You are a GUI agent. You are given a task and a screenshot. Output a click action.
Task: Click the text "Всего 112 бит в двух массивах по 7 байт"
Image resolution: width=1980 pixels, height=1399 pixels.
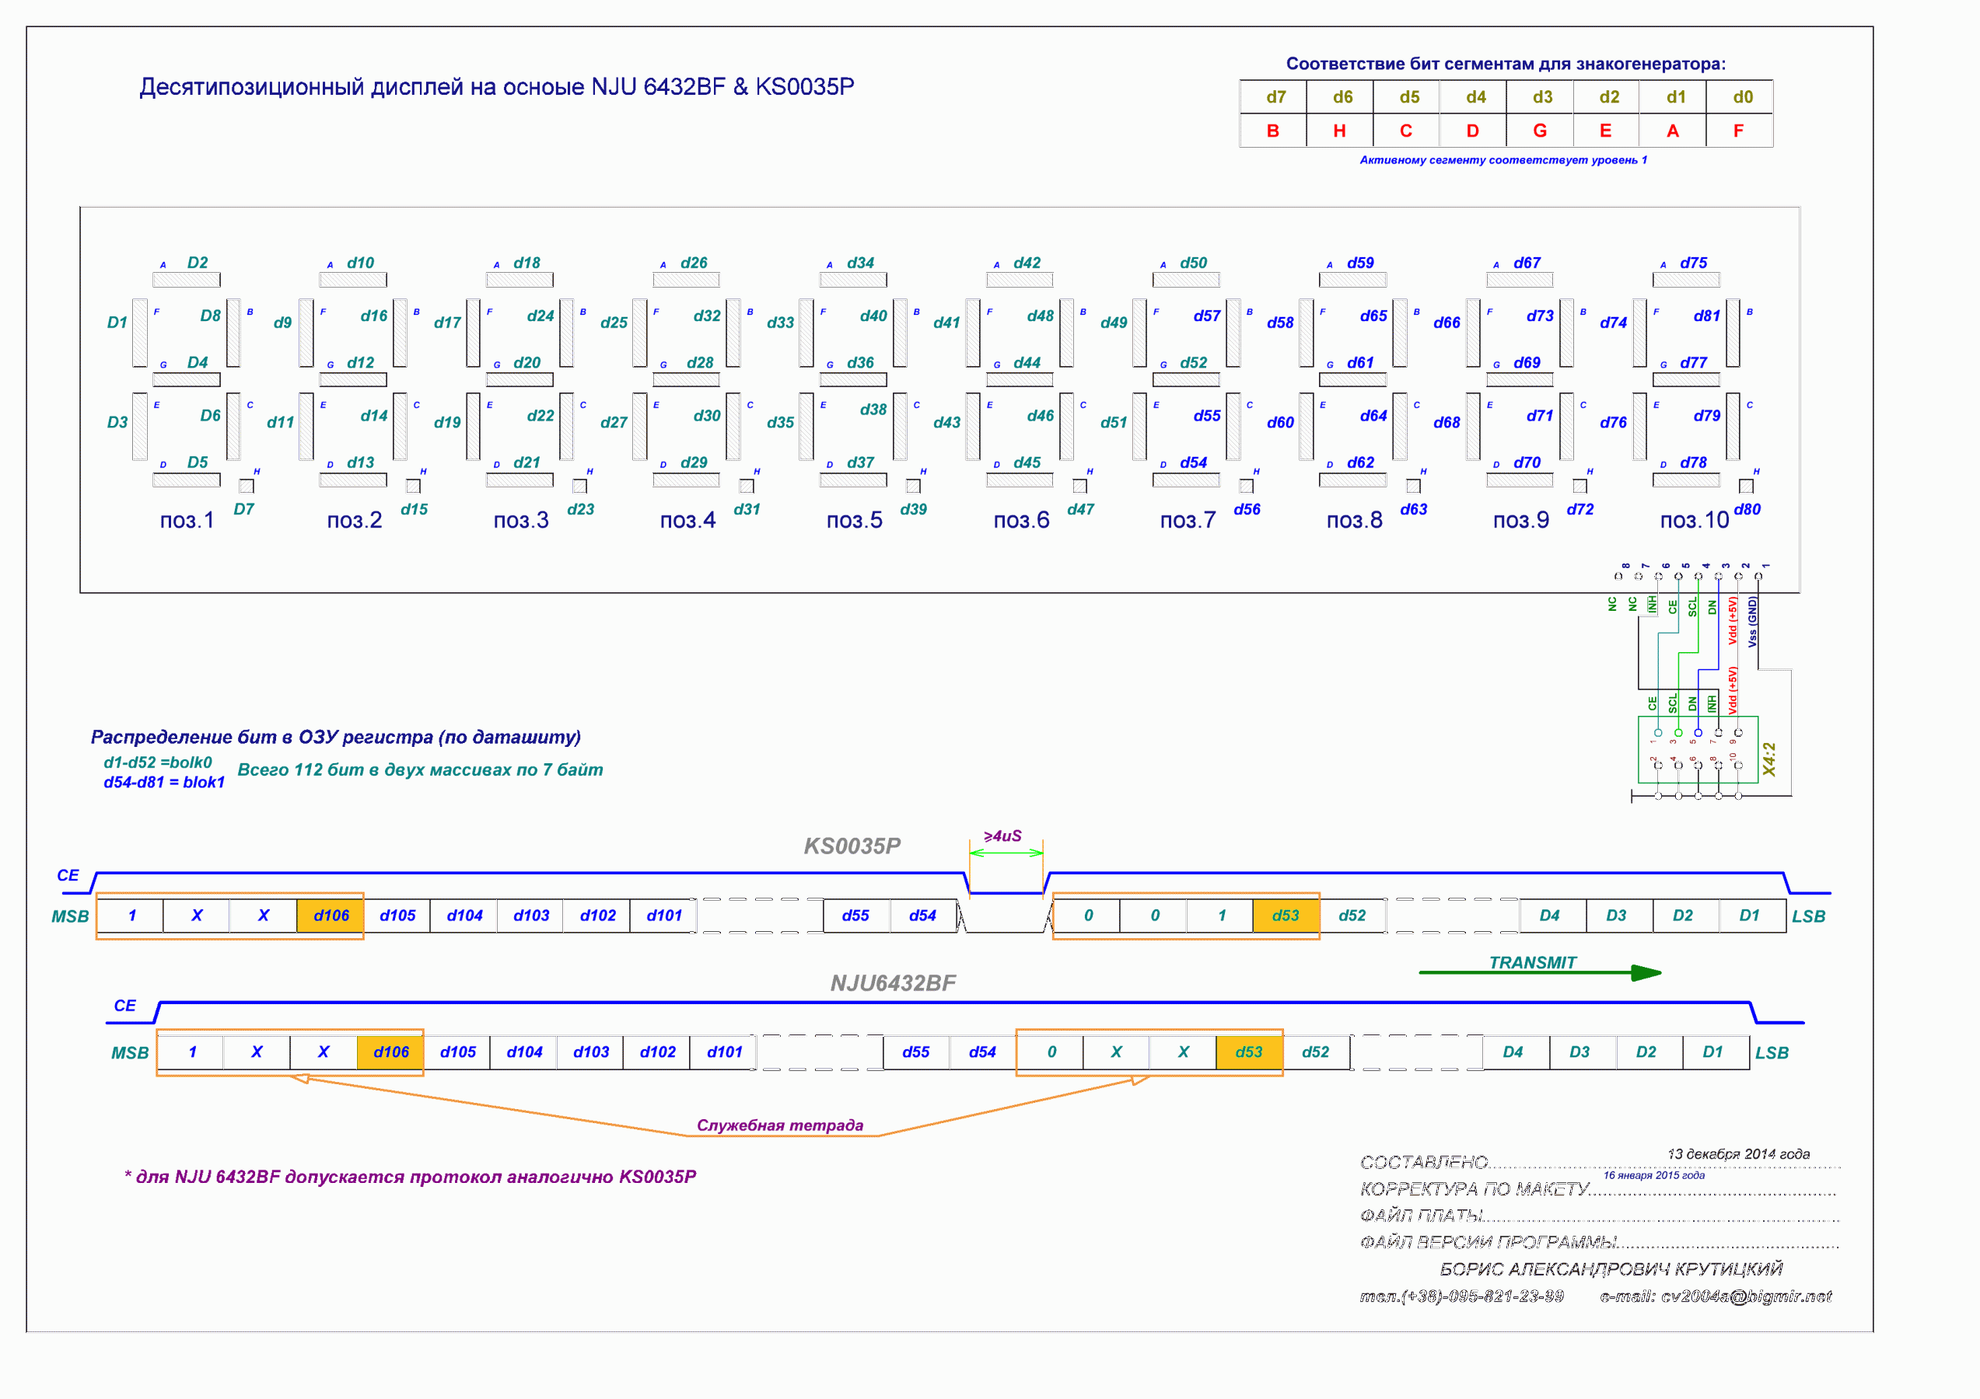click(420, 769)
